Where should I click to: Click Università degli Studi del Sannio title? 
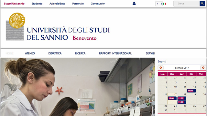[68, 34]
